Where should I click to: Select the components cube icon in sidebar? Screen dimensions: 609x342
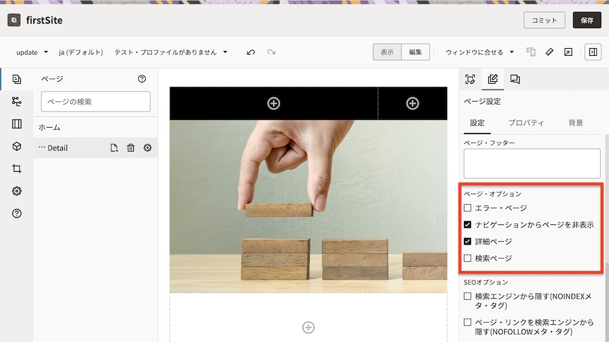[17, 146]
